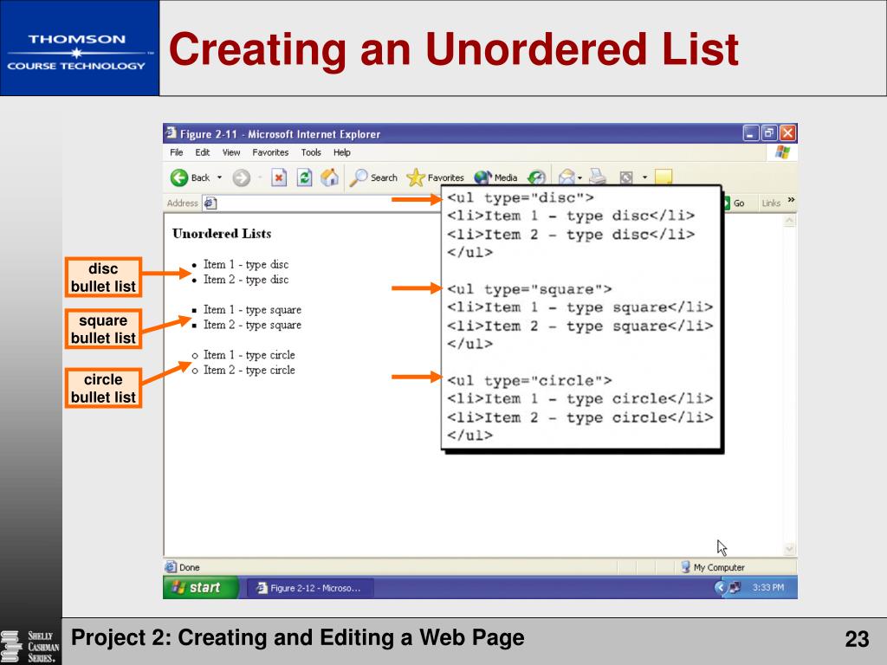Open the Edit menu
Image resolution: width=887 pixels, height=665 pixels.
point(203,152)
